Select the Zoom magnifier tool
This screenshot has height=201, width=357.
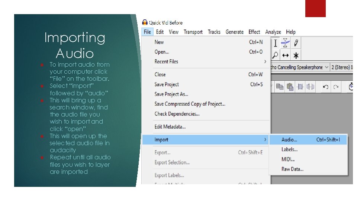click(x=275, y=55)
